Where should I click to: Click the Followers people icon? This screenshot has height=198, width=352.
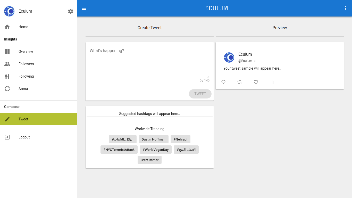7,64
